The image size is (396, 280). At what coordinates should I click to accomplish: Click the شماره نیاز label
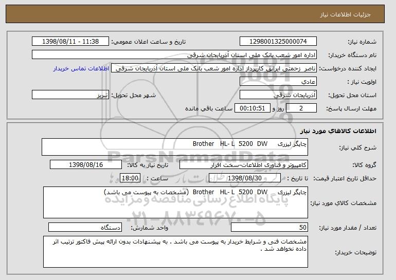click(362, 42)
